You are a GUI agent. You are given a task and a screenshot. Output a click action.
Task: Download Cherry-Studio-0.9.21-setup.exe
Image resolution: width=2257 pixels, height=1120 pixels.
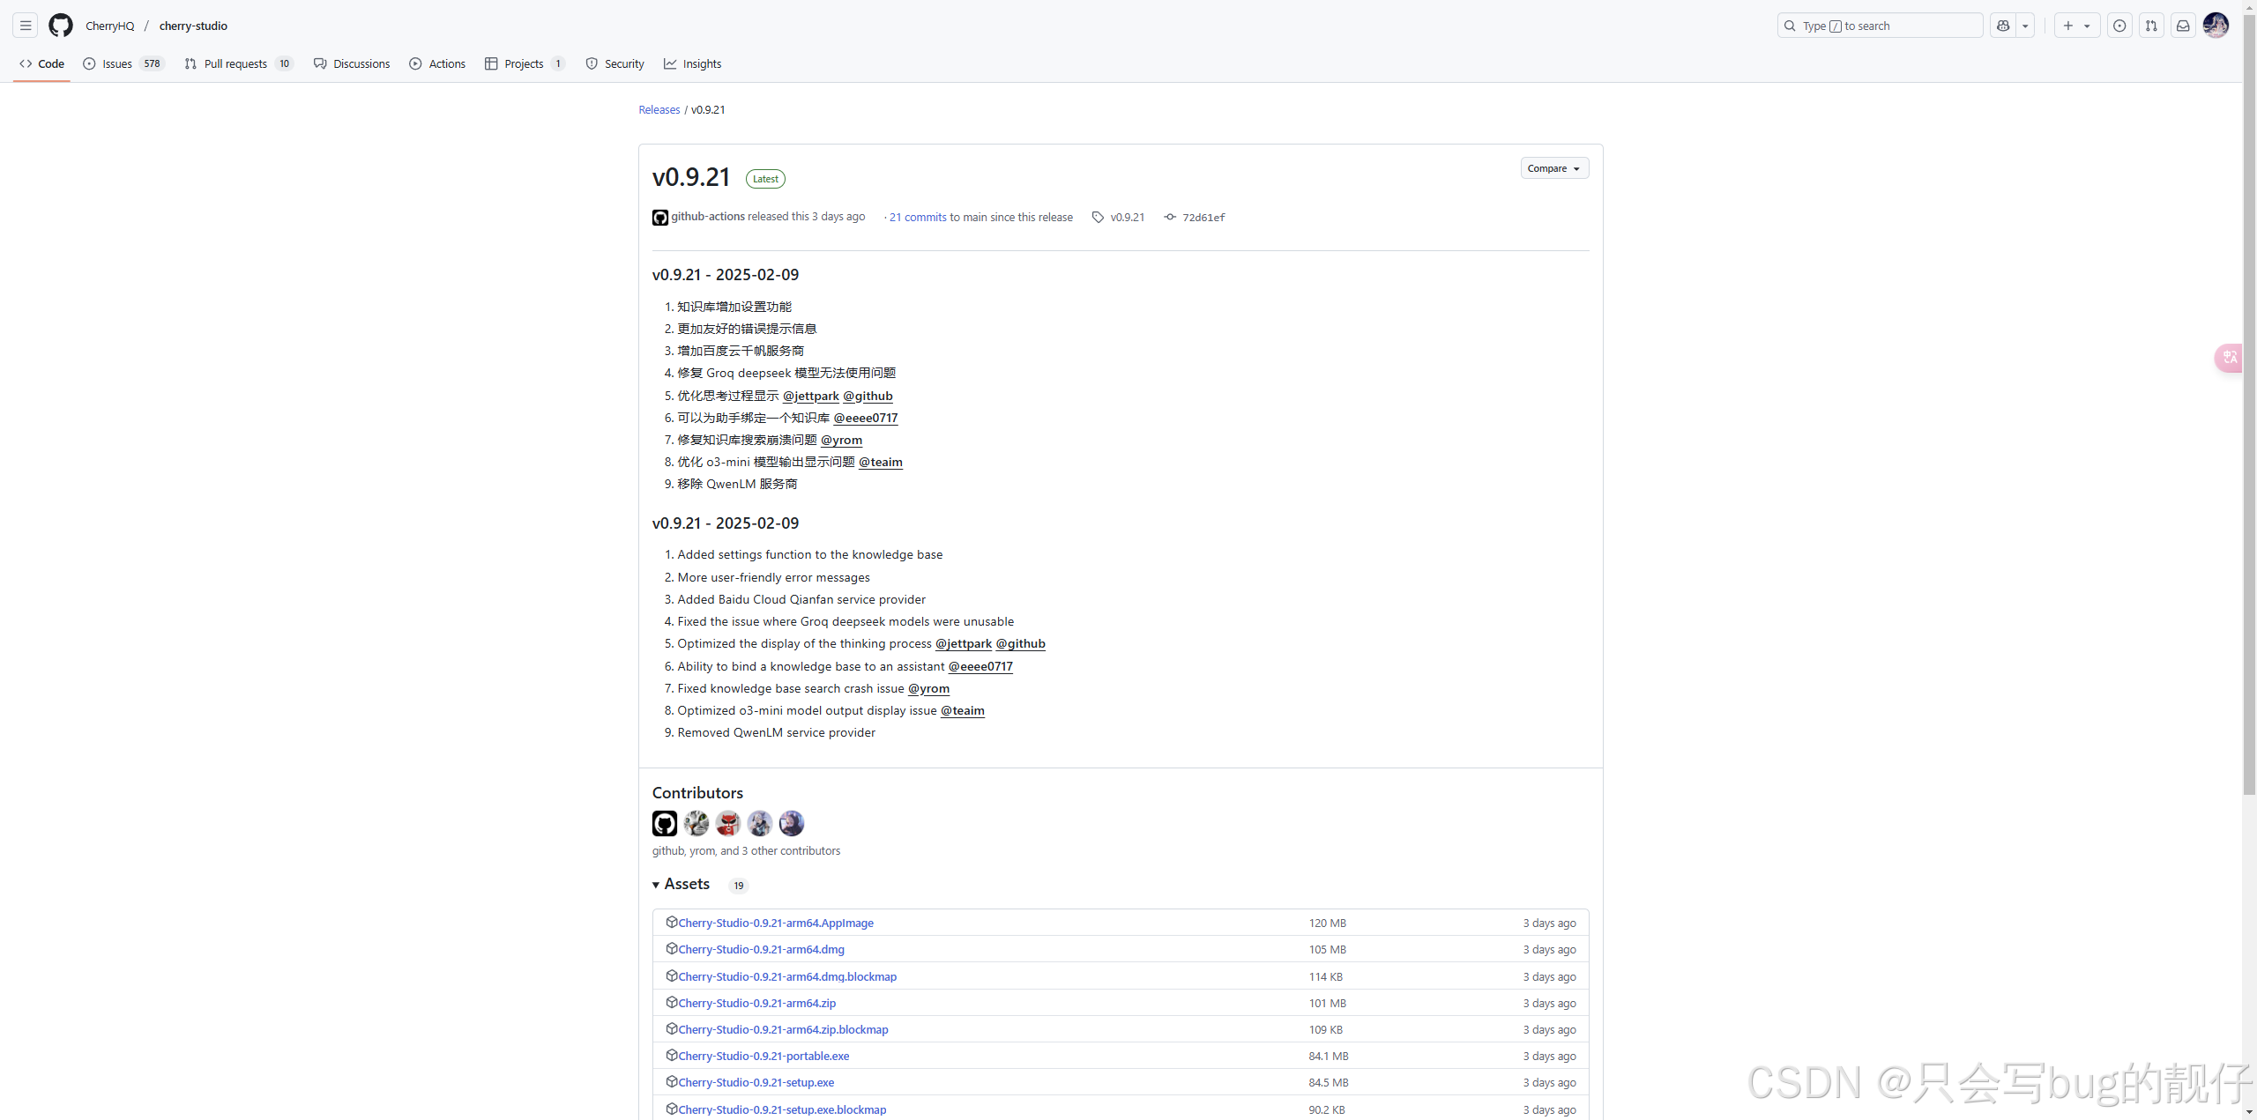click(756, 1082)
